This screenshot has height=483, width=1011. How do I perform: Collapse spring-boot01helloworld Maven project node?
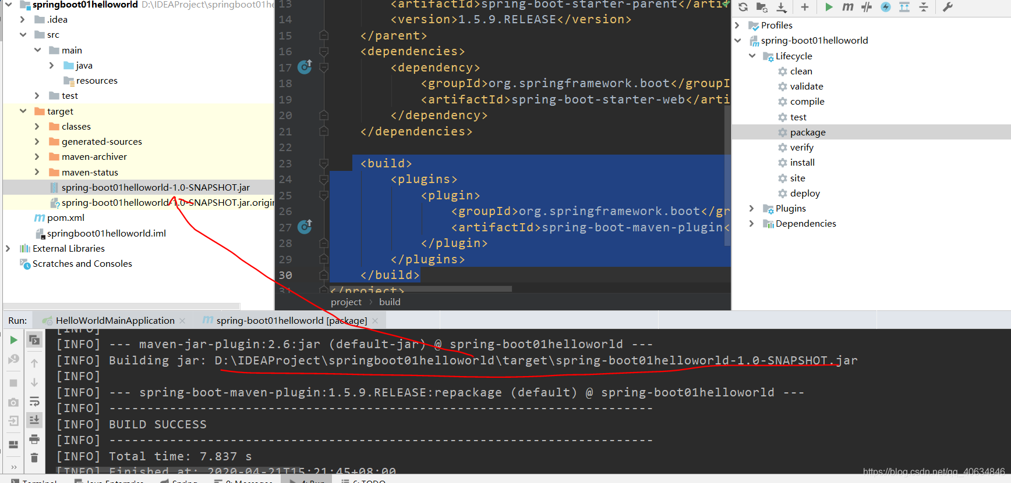(x=737, y=41)
